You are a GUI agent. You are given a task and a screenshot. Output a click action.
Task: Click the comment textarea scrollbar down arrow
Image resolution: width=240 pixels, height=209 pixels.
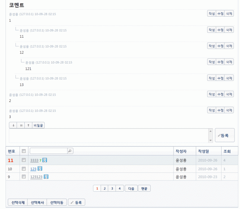pyautogui.click(x=210, y=140)
